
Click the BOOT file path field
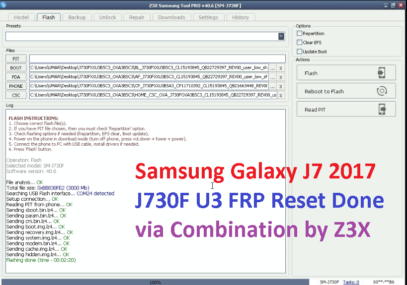pos(149,67)
